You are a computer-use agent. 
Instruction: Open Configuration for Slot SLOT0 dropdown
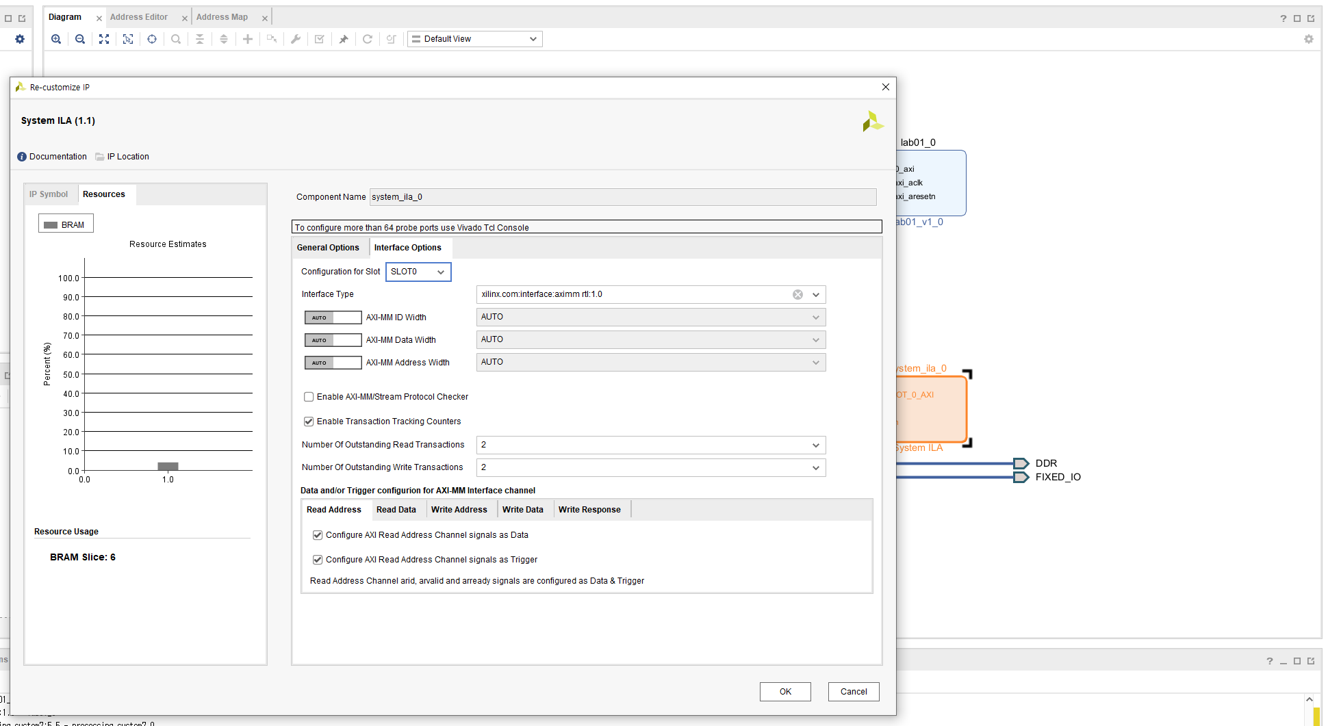point(418,272)
